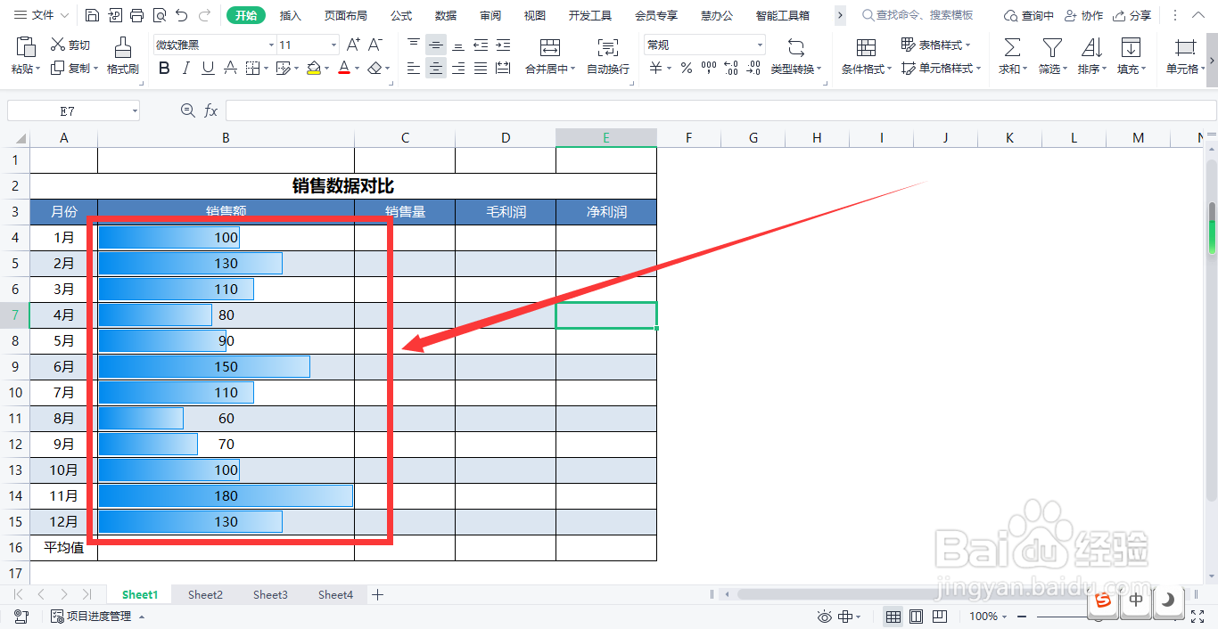Align text left horizontally
The width and height of the screenshot is (1218, 629).
point(413,68)
